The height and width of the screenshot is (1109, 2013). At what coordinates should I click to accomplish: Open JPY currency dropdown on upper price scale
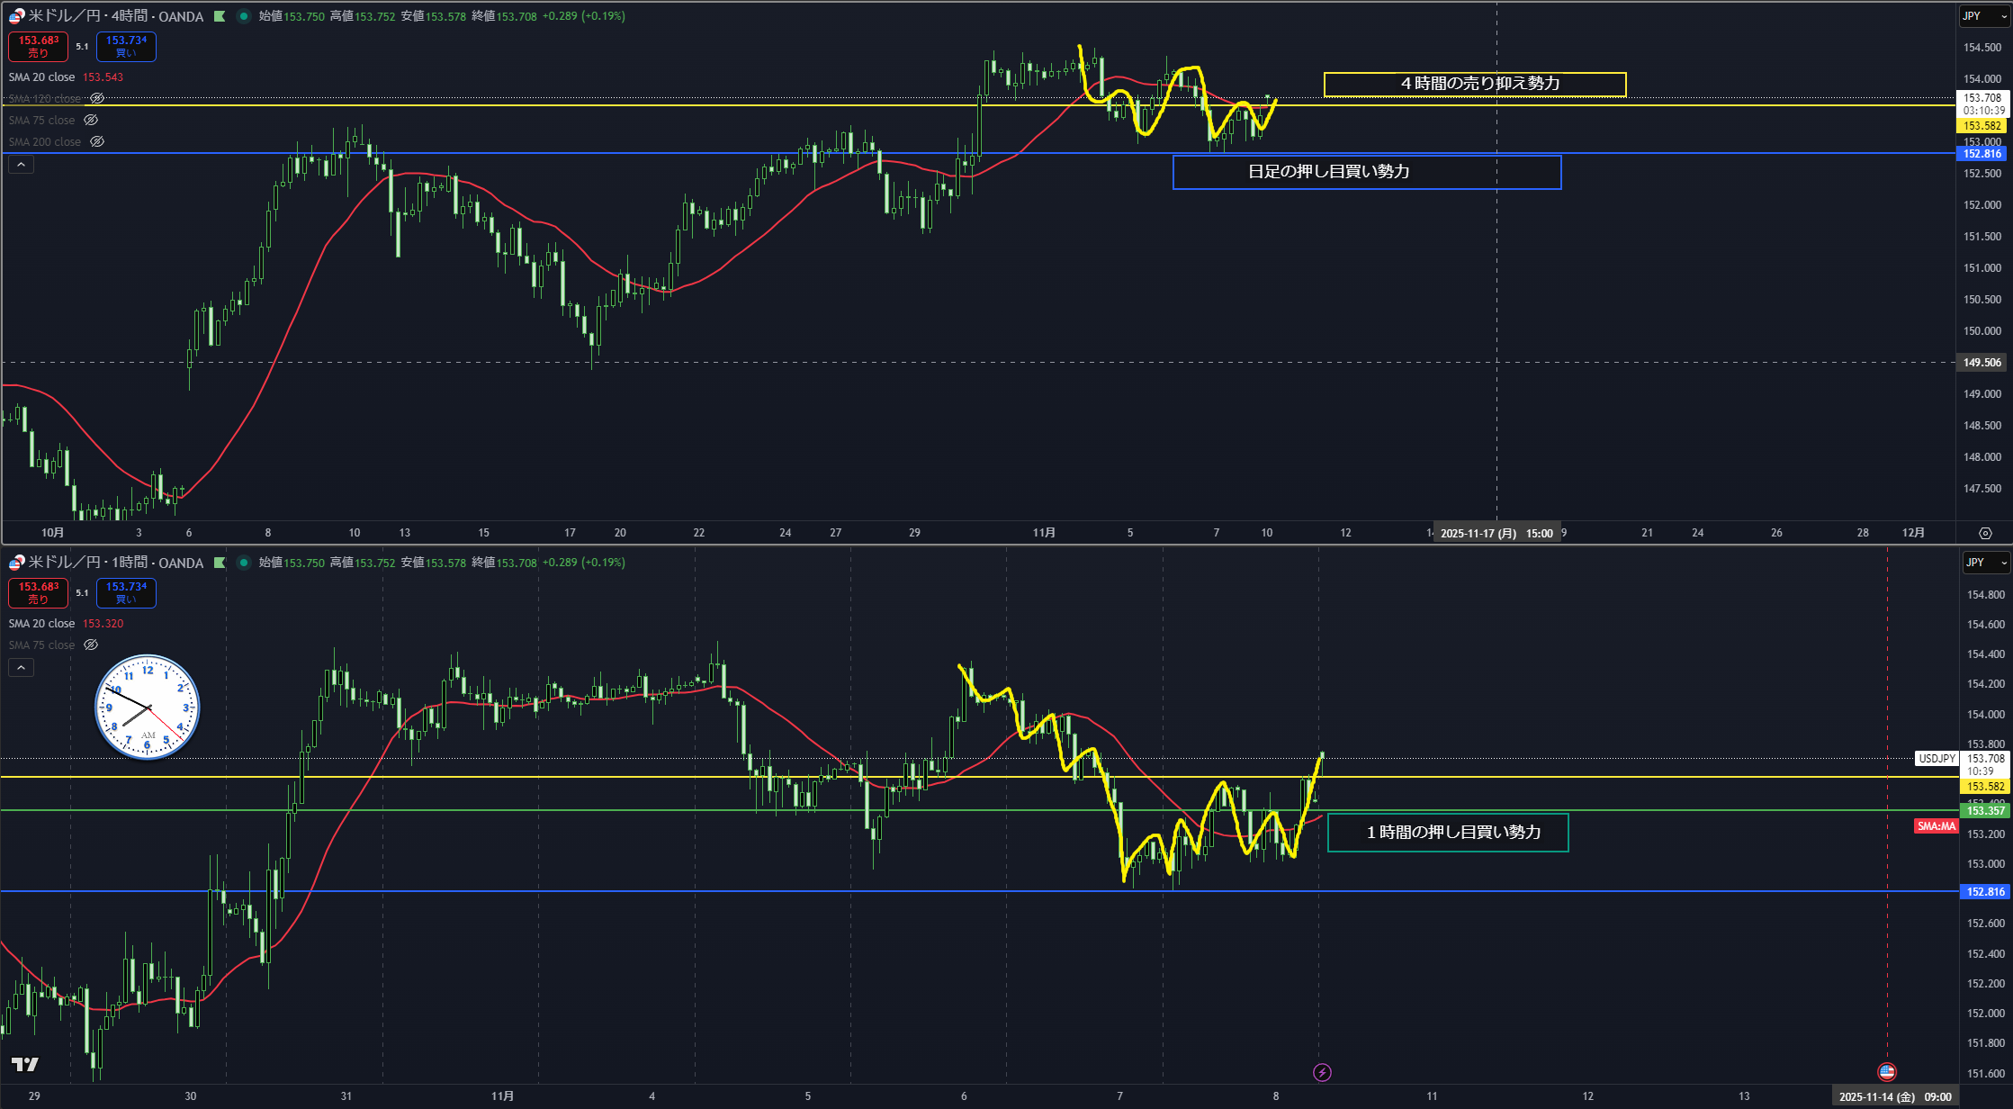1984,16
